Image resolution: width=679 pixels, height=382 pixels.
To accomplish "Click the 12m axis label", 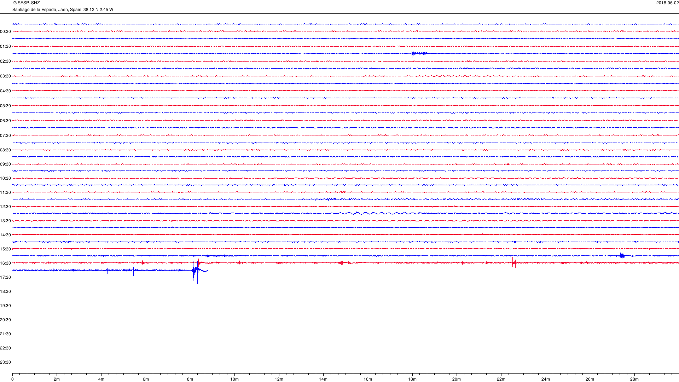I will click(279, 379).
